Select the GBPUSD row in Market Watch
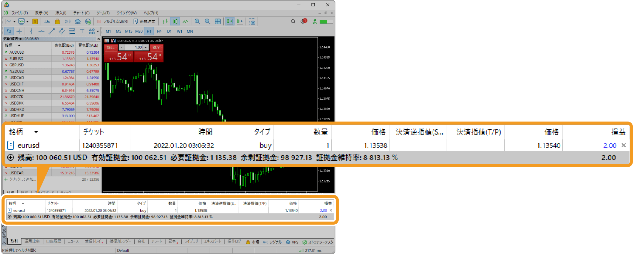Image resolution: width=638 pixels, height=254 pixels. pos(51,65)
